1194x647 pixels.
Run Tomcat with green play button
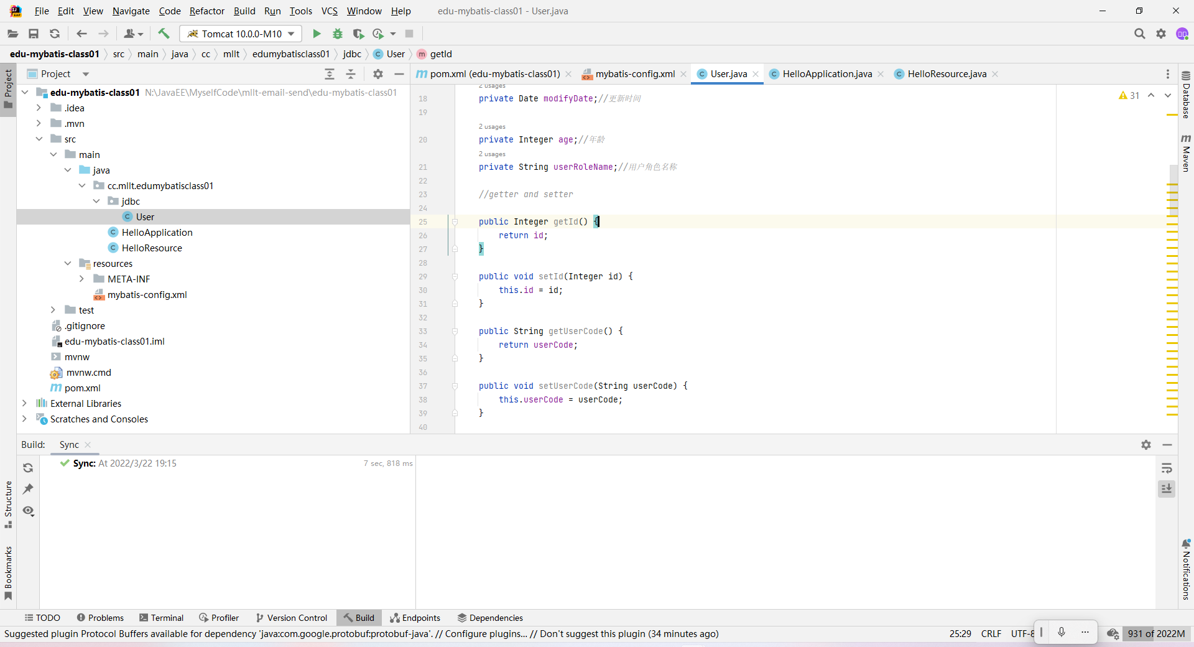(x=317, y=34)
